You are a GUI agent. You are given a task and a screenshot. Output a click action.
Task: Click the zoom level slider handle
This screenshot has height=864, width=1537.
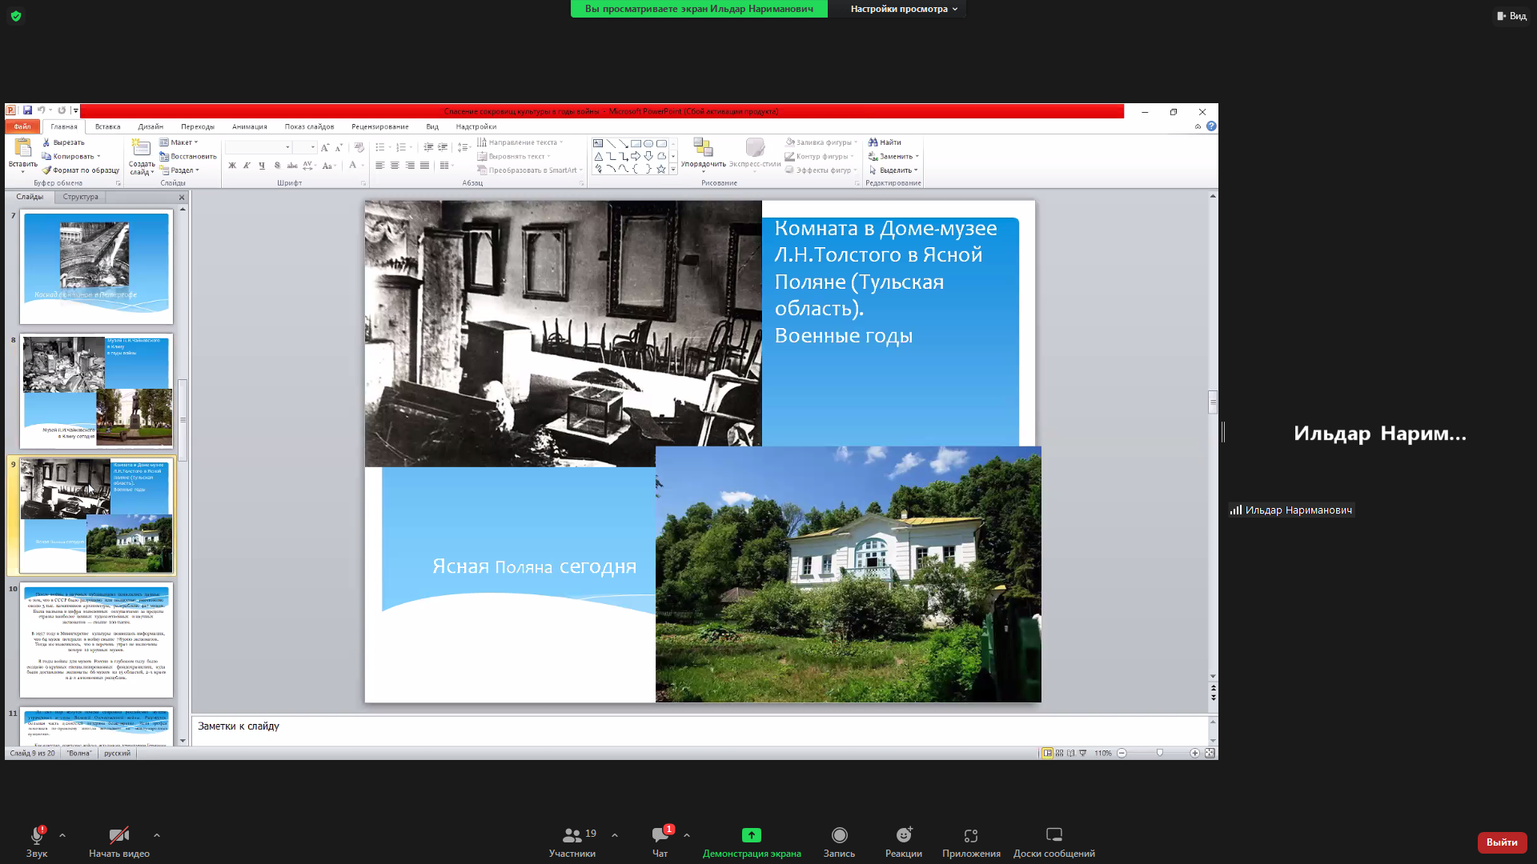tap(1159, 753)
